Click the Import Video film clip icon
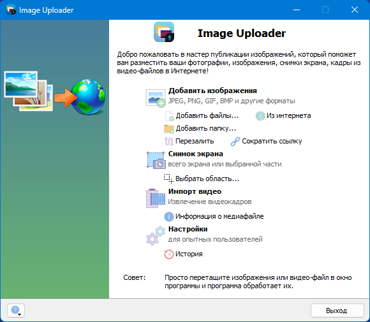Image resolution: width=370 pixels, height=322 pixels. [x=156, y=198]
